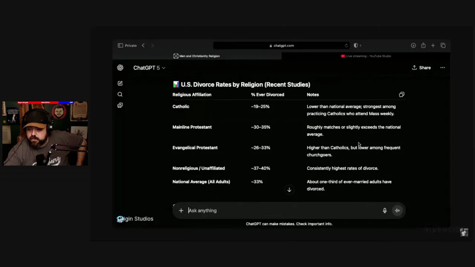This screenshot has height=267, width=475.
Task: Click the ~26–33% cell
Action: (x=261, y=148)
